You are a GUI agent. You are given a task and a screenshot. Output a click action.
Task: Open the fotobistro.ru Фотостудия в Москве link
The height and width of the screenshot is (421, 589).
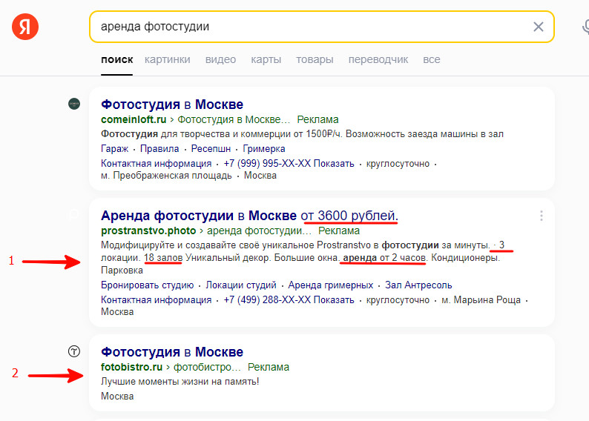click(172, 352)
